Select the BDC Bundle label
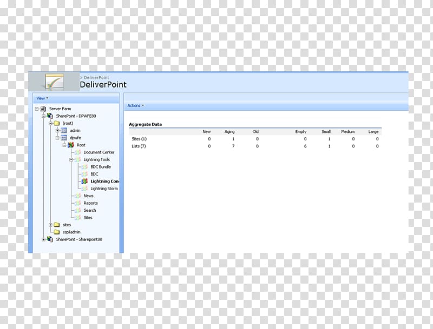Screen dimensions: 433x329 click(101, 167)
